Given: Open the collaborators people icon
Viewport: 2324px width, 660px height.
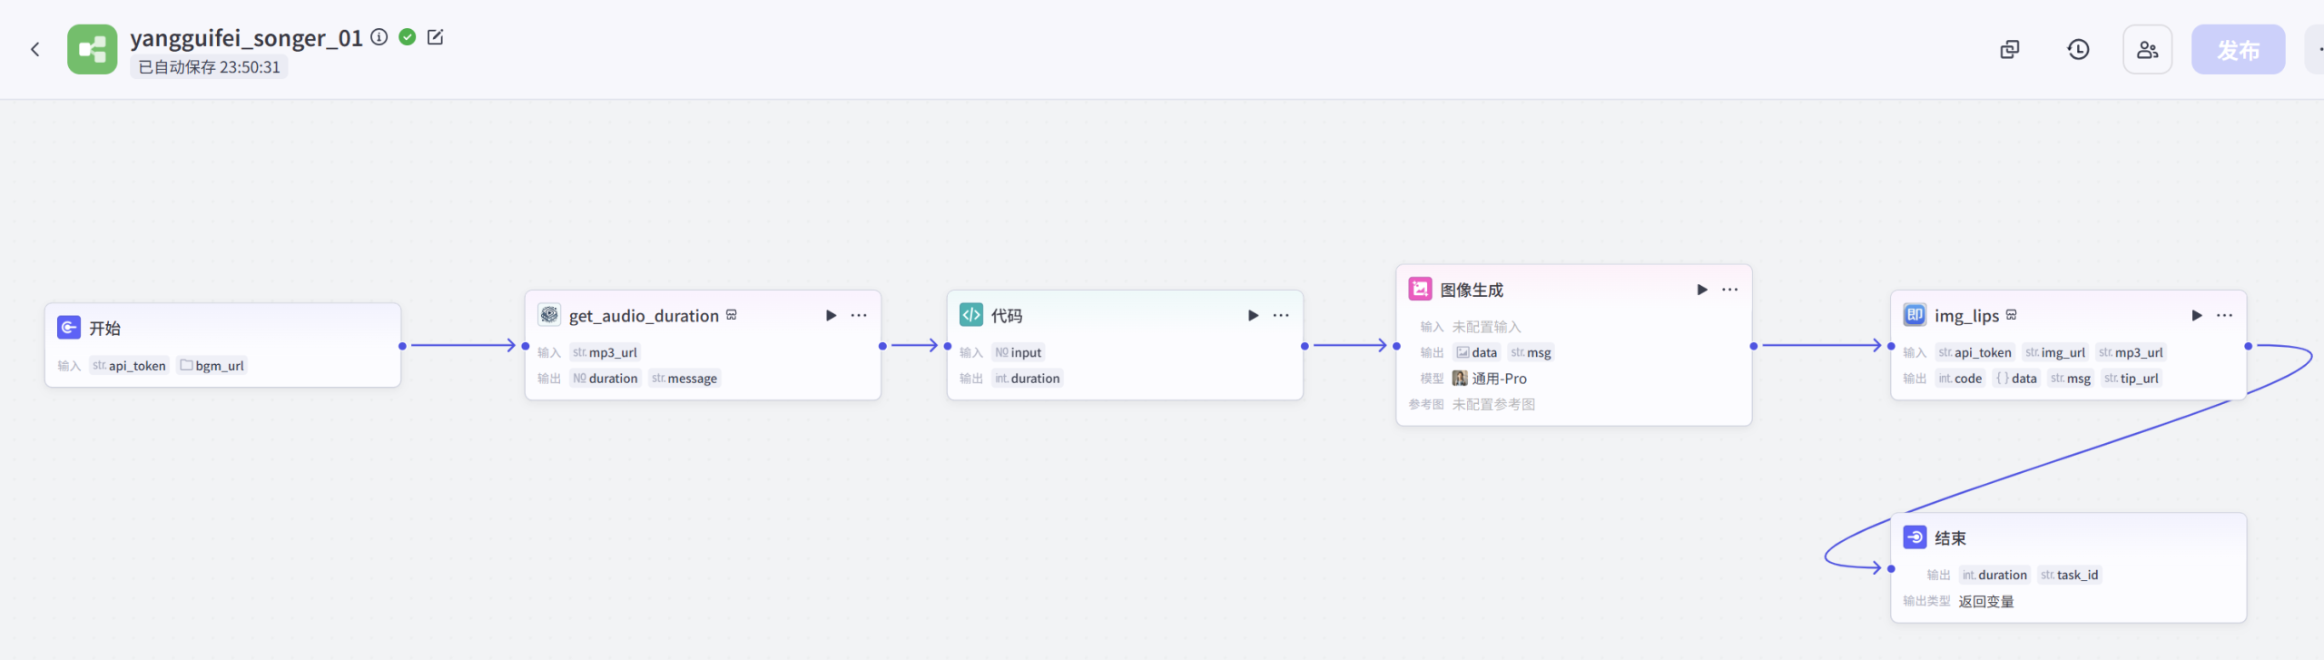Looking at the screenshot, I should pyautogui.click(x=2147, y=50).
